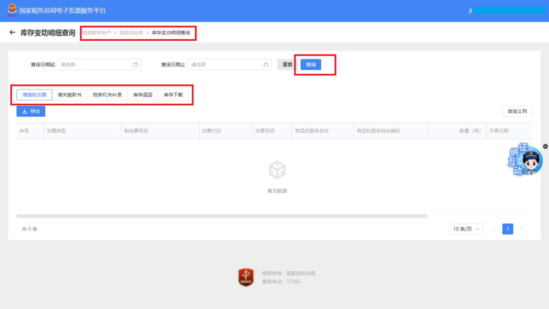Switch to the 库存退回 tab
Screen dimensions: 549x309
pyautogui.click(x=142, y=95)
